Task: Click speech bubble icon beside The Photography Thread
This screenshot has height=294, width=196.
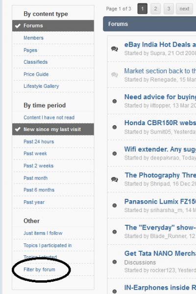Action: coord(114,180)
